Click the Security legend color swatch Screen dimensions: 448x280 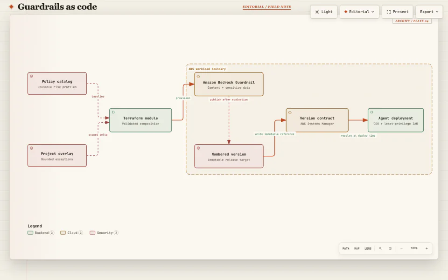[x=92, y=233]
